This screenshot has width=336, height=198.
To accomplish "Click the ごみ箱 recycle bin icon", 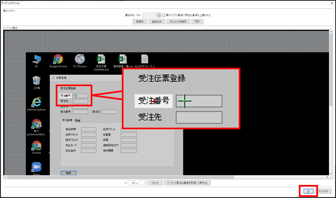I will pyautogui.click(x=37, y=81).
